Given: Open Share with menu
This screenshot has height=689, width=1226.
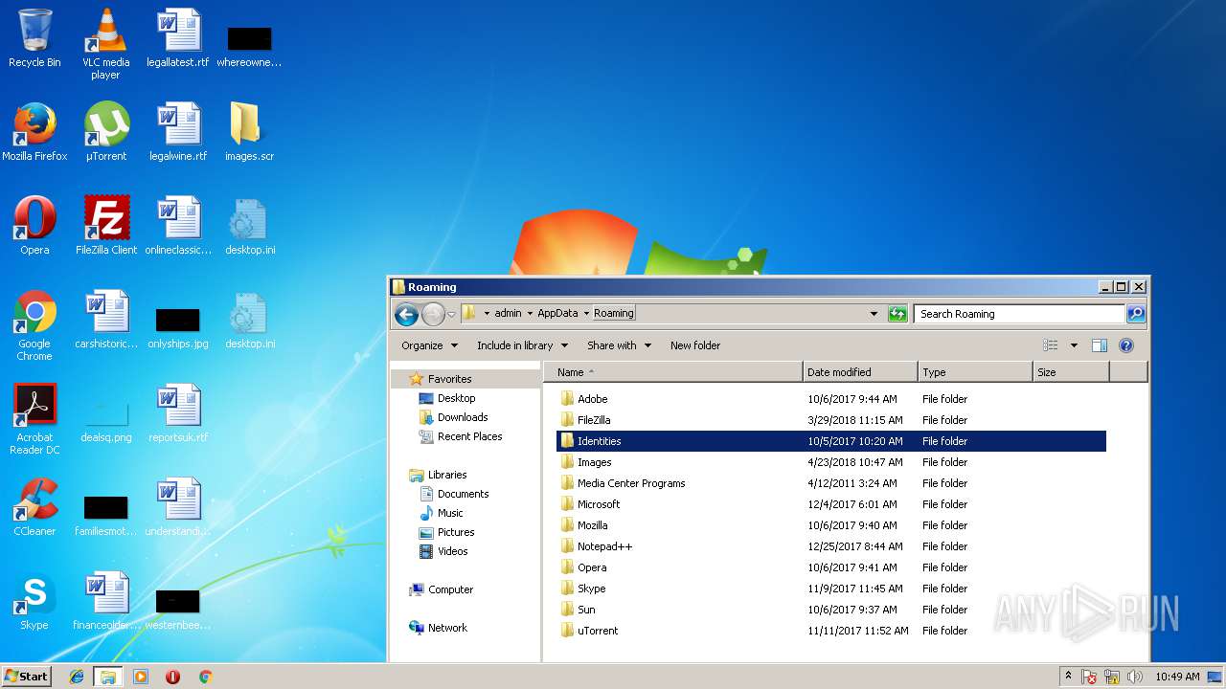Looking at the screenshot, I should point(619,345).
